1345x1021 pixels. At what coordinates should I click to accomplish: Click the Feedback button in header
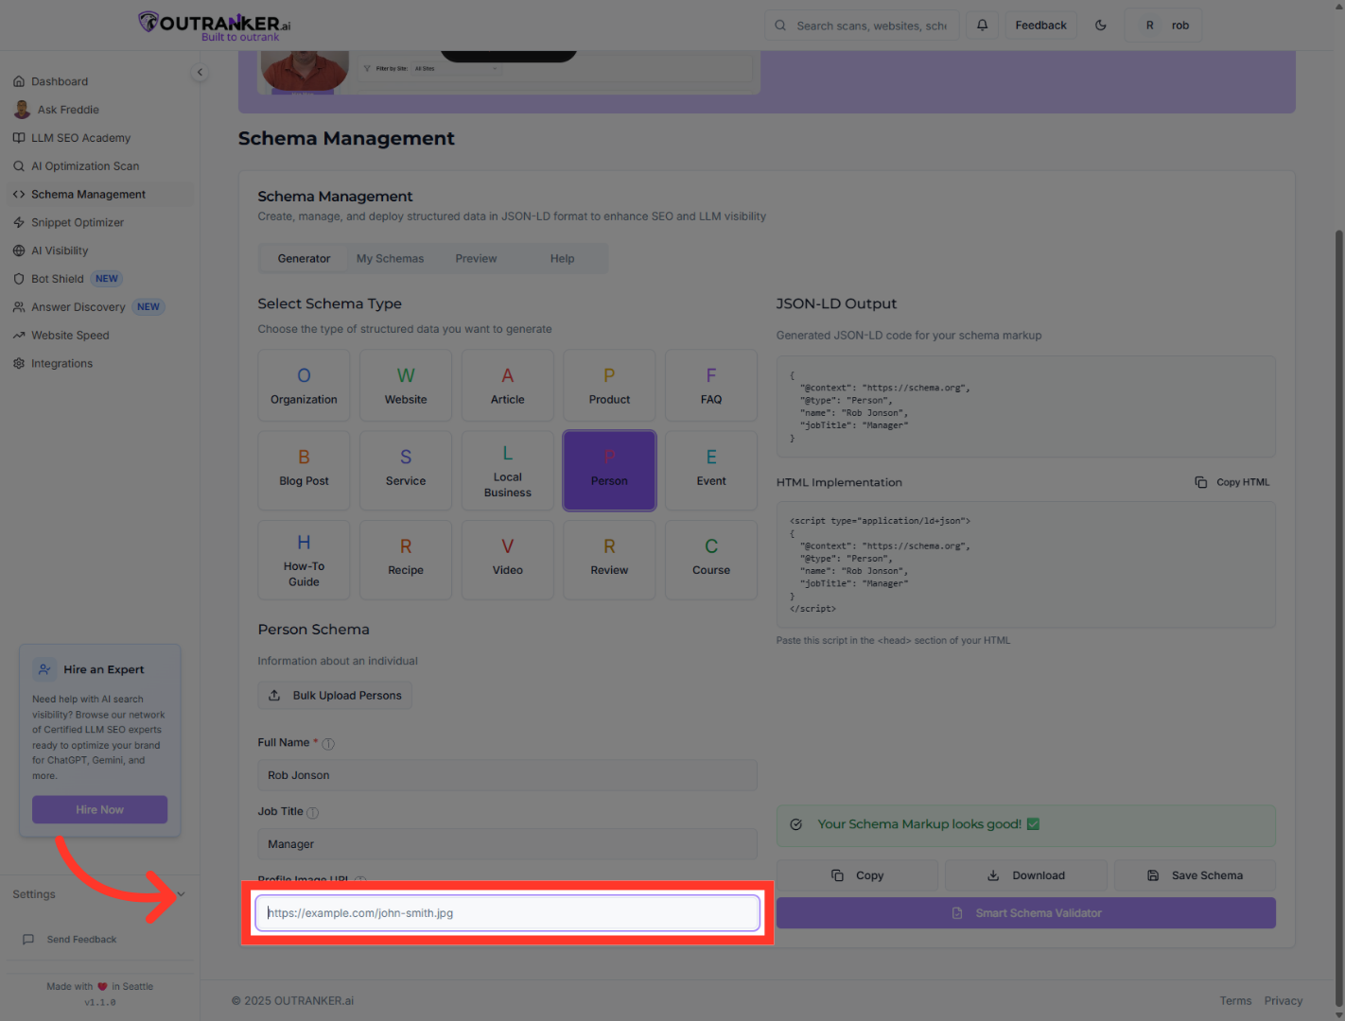coord(1040,26)
